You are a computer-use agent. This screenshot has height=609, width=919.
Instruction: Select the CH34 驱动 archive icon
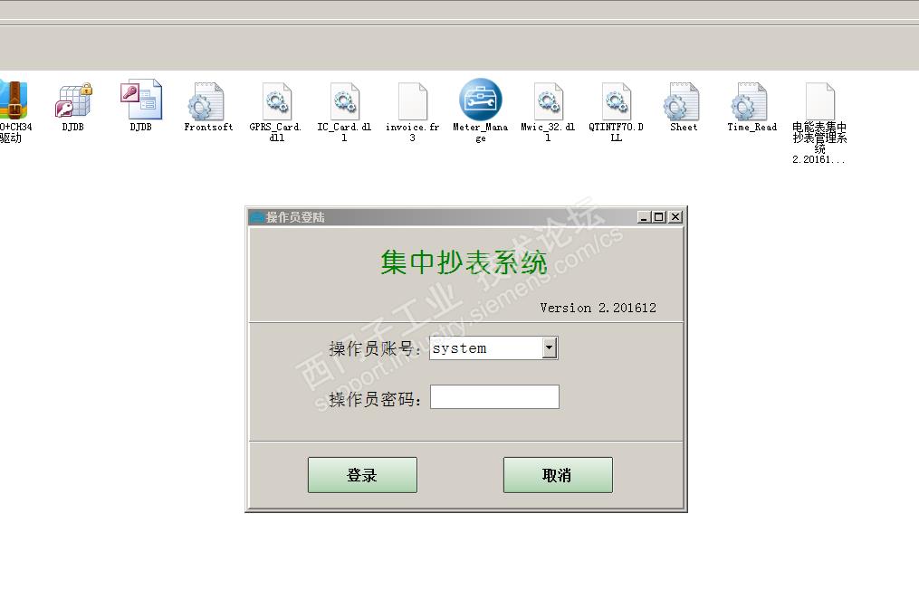[13, 100]
